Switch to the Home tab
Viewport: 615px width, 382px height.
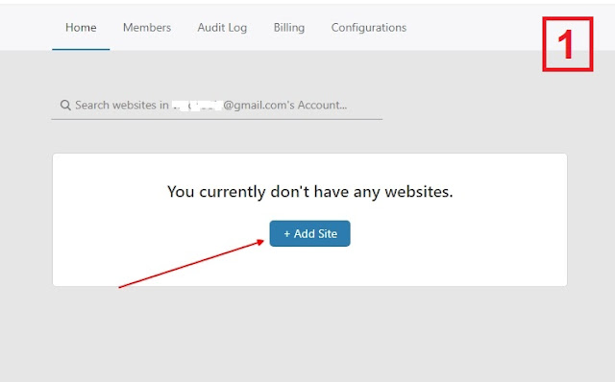81,28
